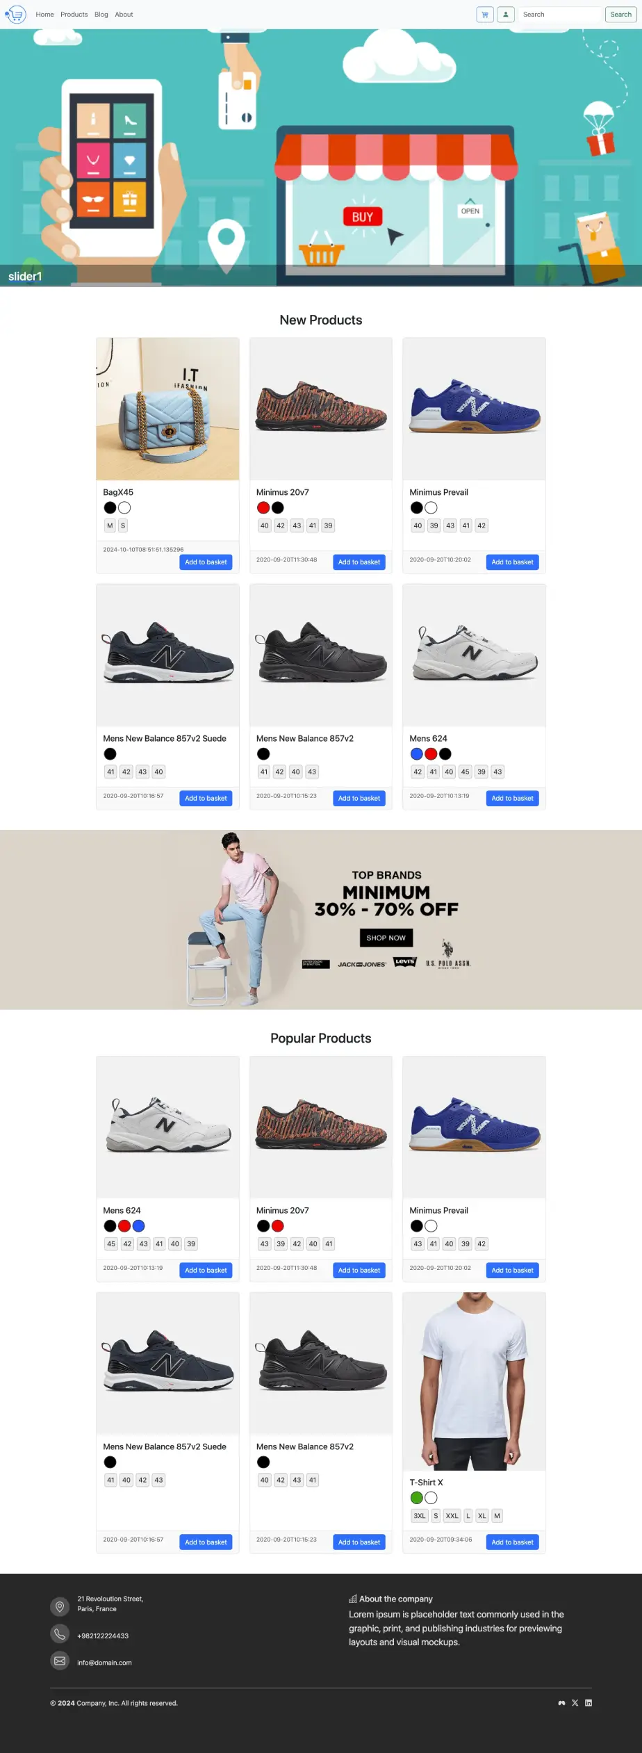This screenshot has height=1753, width=642.
Task: Click the location pin icon in footer
Action: pyautogui.click(x=60, y=1607)
